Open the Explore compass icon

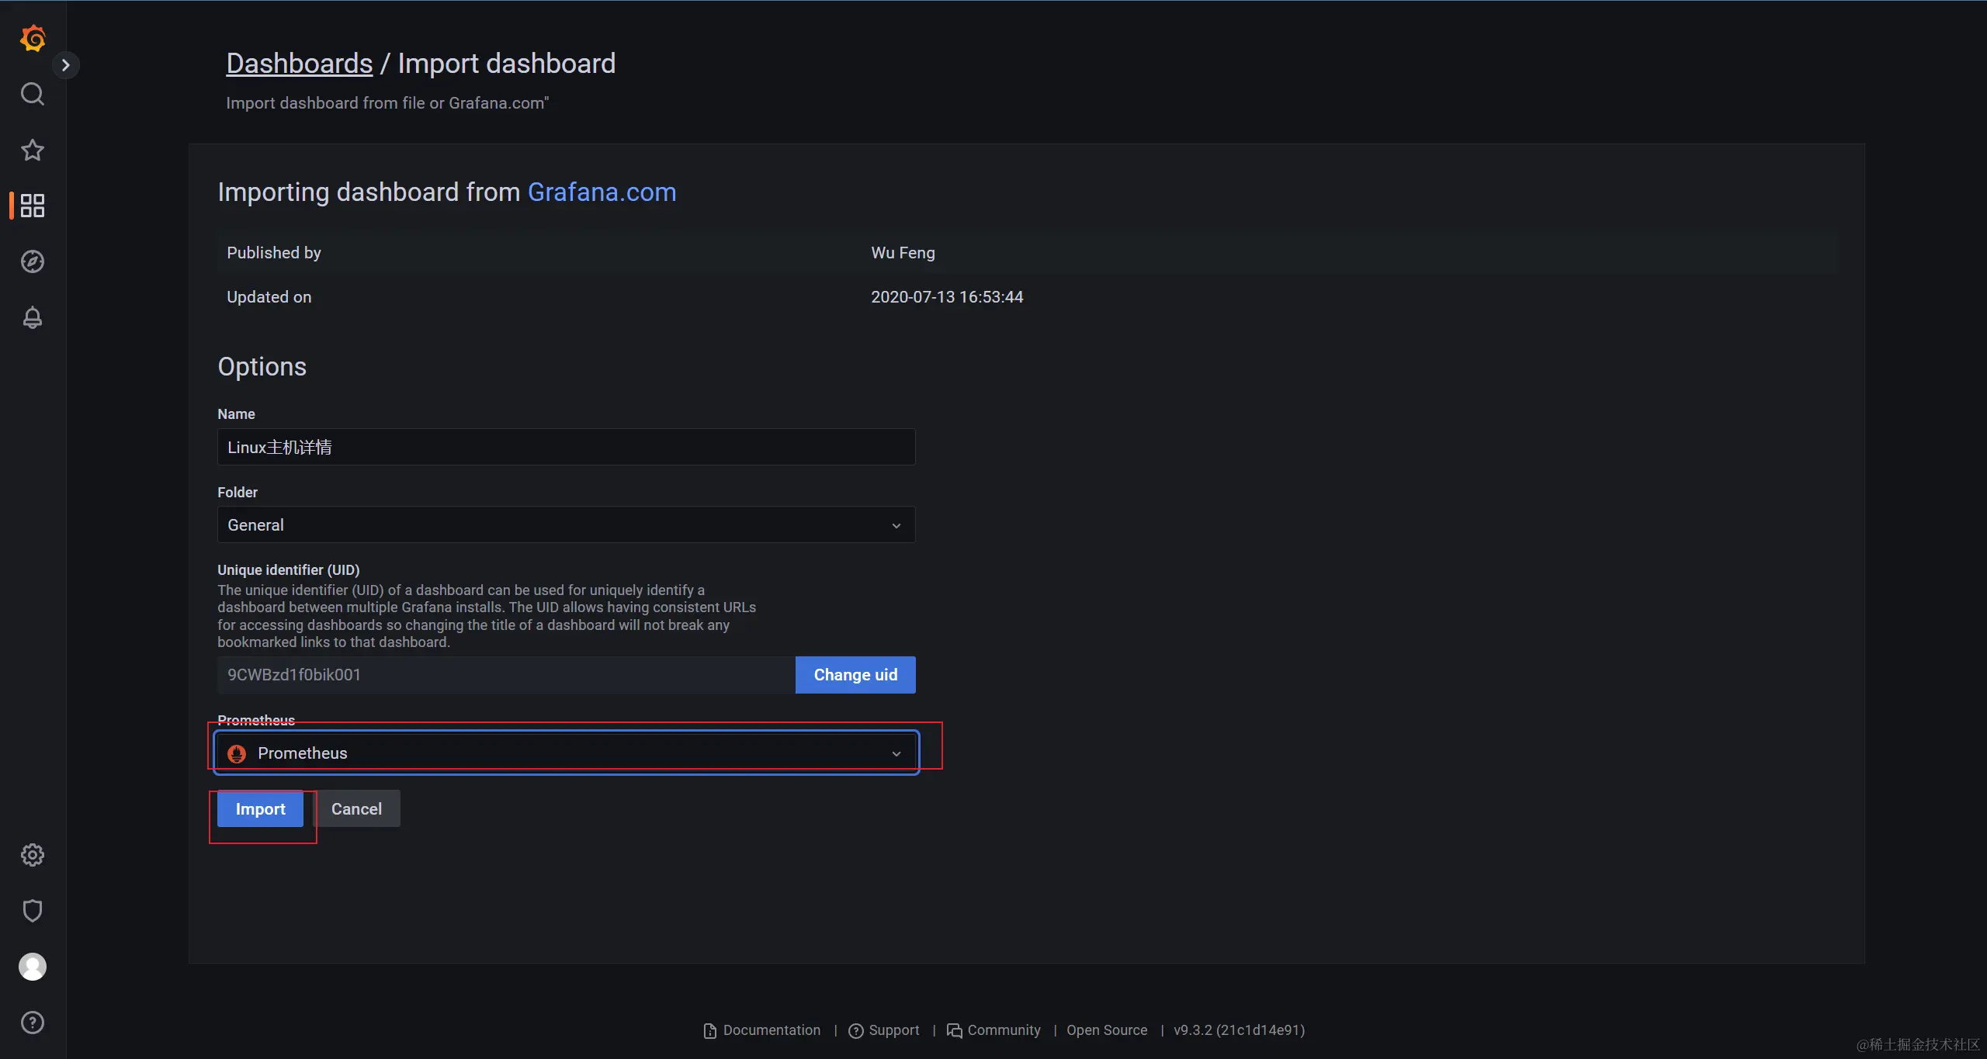(33, 261)
